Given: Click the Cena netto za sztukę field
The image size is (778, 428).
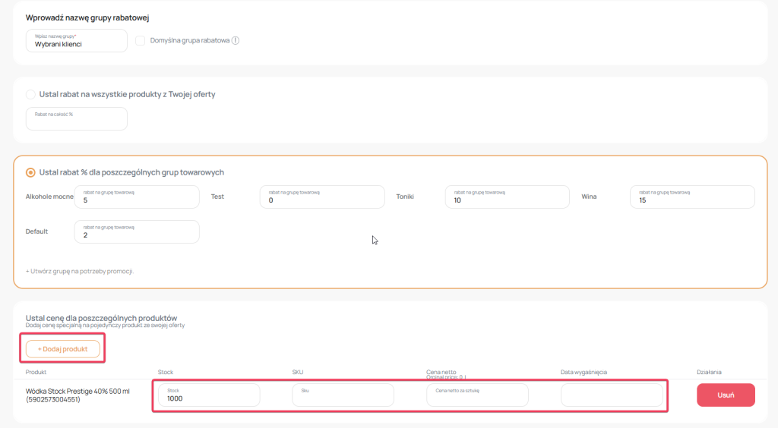Looking at the screenshot, I should pyautogui.click(x=477, y=395).
